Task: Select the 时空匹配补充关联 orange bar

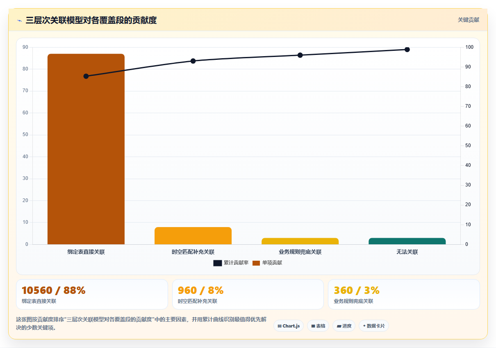Action: click(193, 236)
